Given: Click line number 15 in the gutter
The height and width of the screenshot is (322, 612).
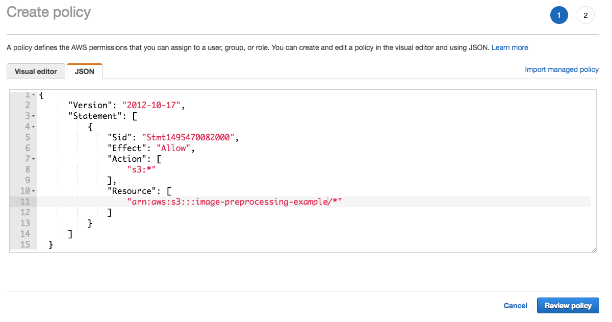Looking at the screenshot, I should [25, 244].
